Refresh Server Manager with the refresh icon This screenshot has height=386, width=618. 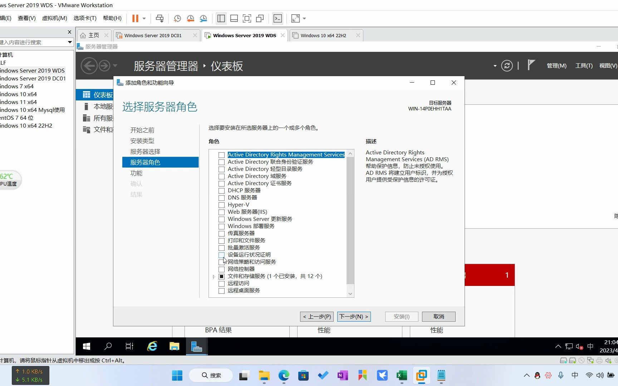507,65
